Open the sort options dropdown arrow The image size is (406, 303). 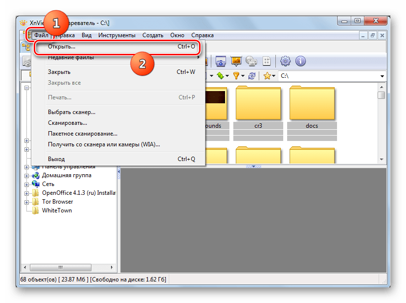(227, 76)
